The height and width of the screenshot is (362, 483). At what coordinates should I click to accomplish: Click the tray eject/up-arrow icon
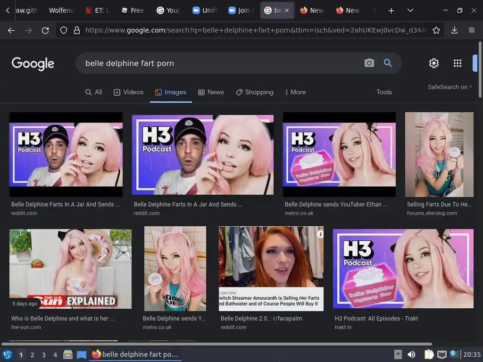pos(398,354)
